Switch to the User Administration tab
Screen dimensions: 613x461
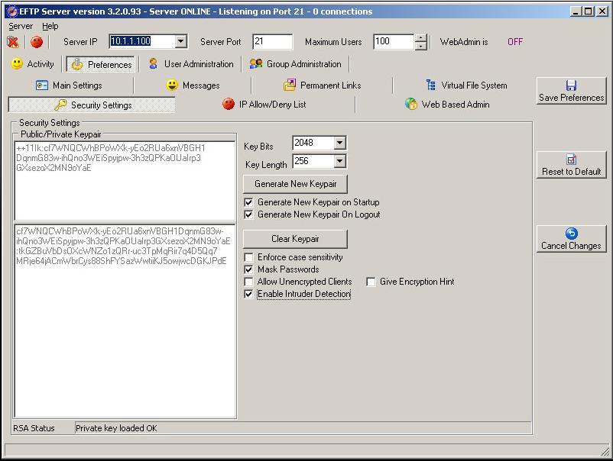click(x=191, y=64)
